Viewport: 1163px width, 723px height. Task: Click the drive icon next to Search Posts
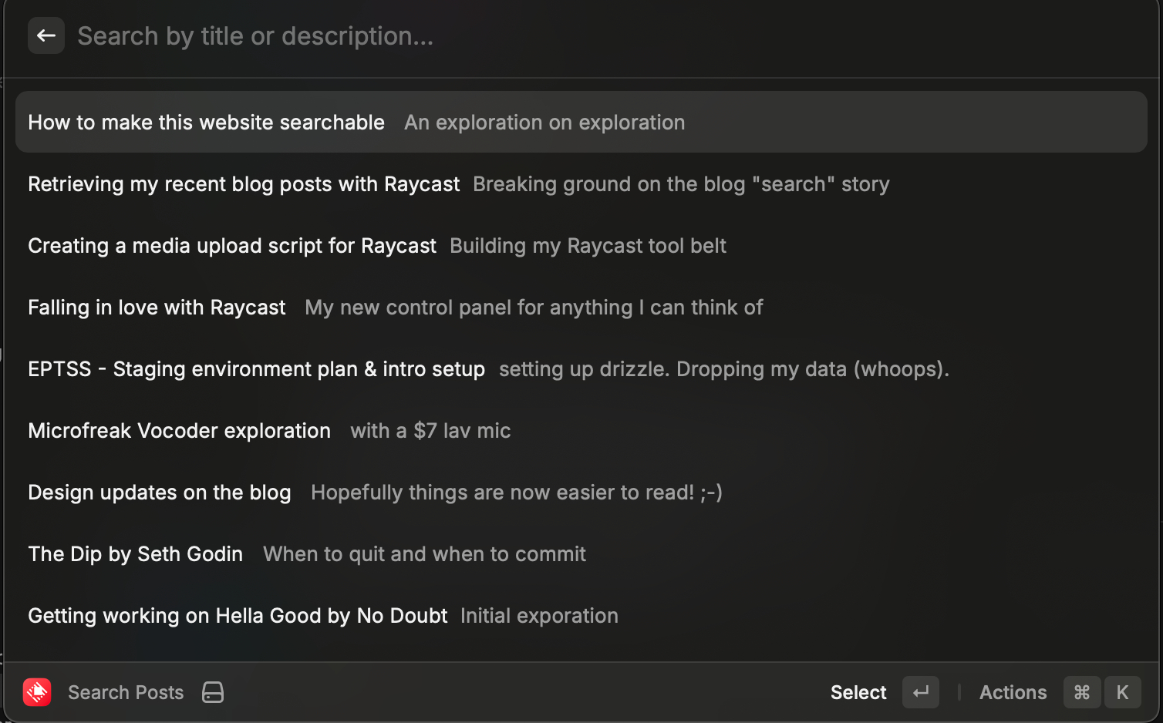click(x=213, y=692)
